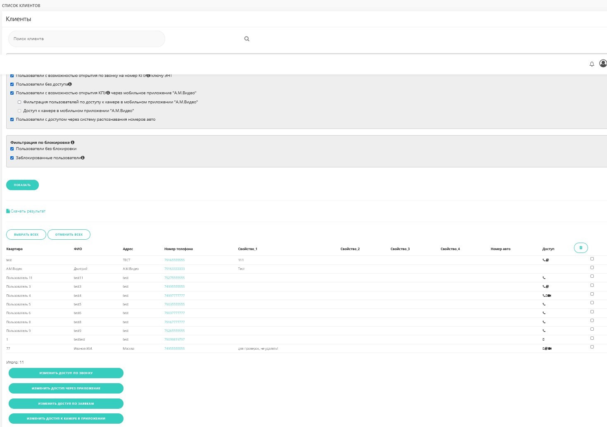The width and height of the screenshot is (607, 427).
Task: Uncheck Заблокированные пользователи checkbox
Action: click(12, 158)
